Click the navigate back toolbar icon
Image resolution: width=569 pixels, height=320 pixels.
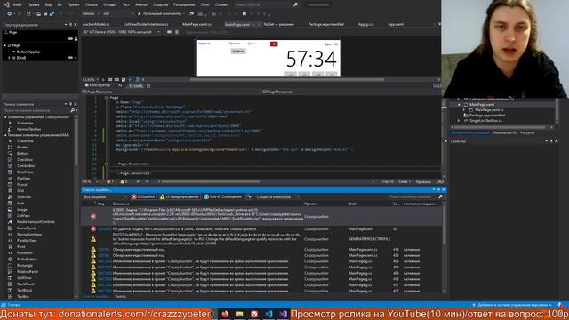click(x=9, y=14)
